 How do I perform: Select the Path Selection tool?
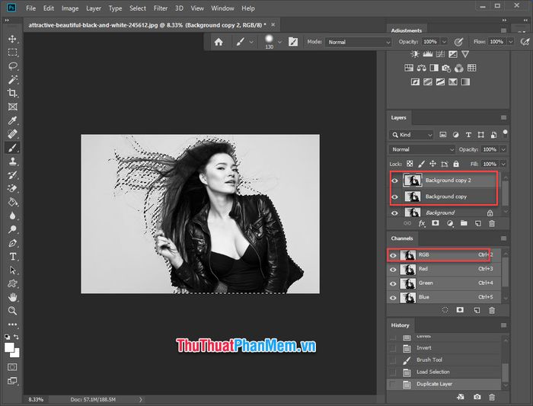coord(13,270)
